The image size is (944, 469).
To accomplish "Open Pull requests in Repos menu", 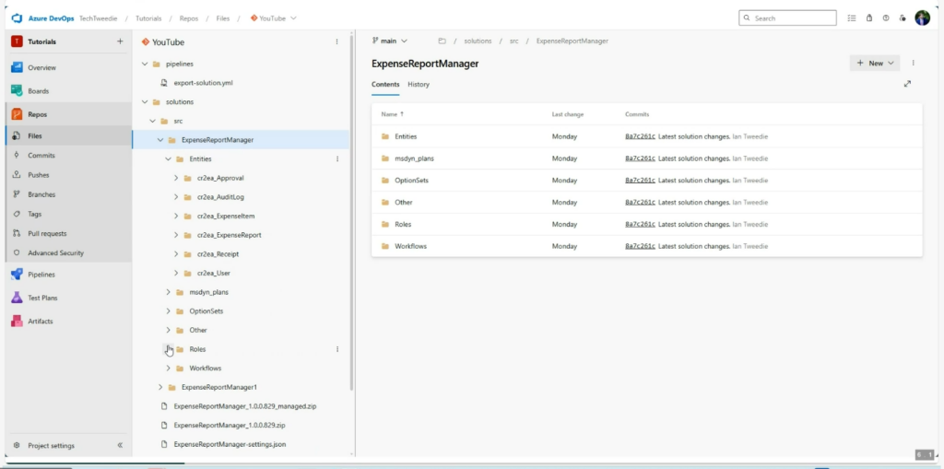I will click(x=46, y=233).
